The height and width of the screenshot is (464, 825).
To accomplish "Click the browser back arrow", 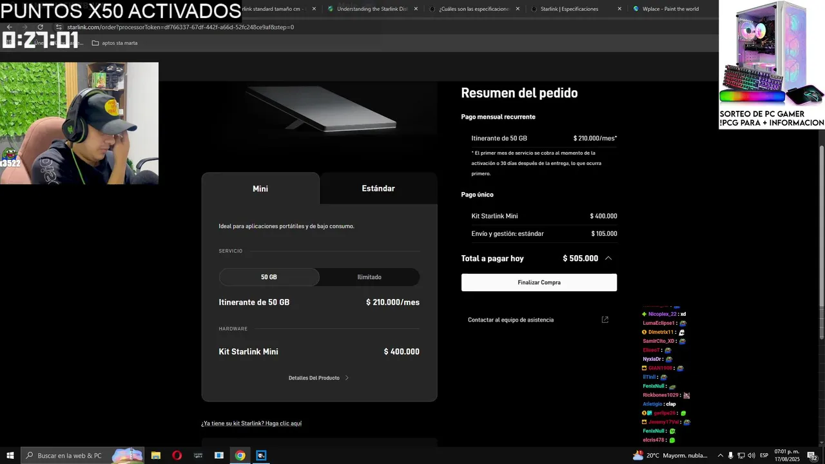I will click(9, 27).
